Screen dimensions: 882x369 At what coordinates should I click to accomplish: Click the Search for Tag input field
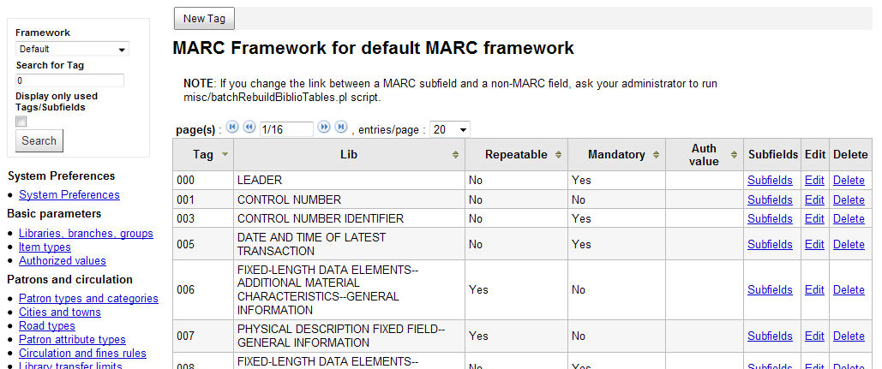[x=70, y=80]
